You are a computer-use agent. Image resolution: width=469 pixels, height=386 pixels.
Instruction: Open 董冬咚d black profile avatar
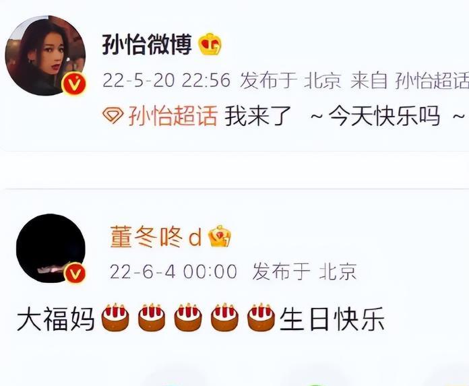coord(51,248)
